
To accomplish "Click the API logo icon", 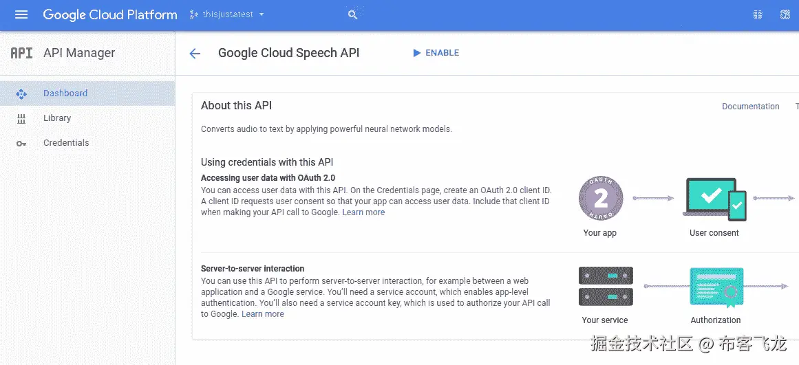I will (21, 53).
